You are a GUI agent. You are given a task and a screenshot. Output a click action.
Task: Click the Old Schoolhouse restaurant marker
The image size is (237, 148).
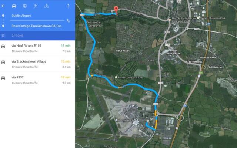tap(170, 20)
